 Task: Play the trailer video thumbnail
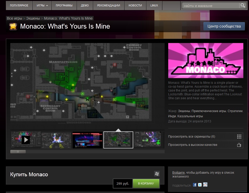coord(26,140)
